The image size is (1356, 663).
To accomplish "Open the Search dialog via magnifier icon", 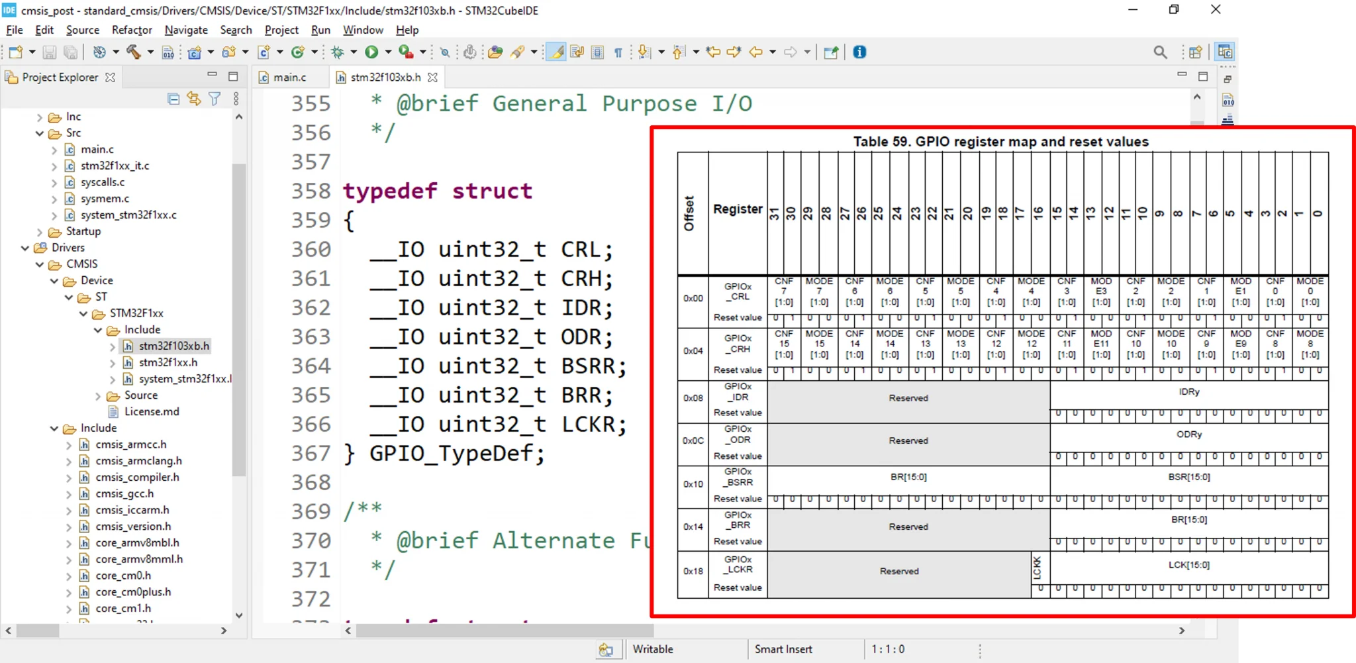I will tap(1161, 52).
